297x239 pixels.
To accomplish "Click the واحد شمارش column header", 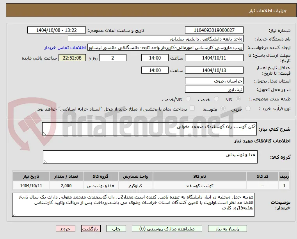I will (x=135, y=176).
